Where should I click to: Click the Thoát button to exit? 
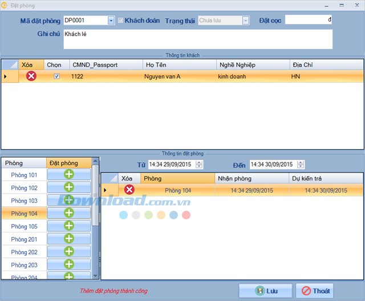315,291
